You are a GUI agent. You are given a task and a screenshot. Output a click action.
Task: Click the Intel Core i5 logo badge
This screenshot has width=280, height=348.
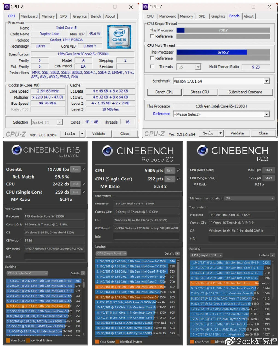(119, 36)
